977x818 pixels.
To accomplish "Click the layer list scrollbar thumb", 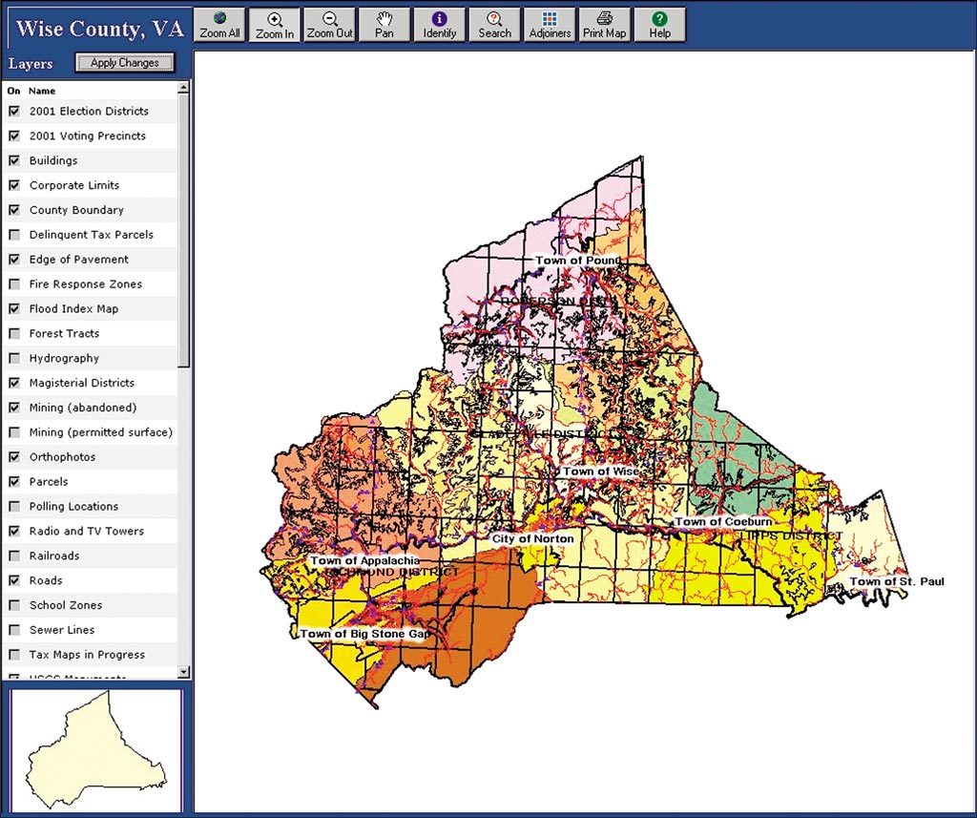I will [183, 231].
